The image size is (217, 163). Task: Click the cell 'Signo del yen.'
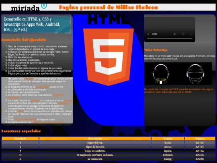[95, 142]
